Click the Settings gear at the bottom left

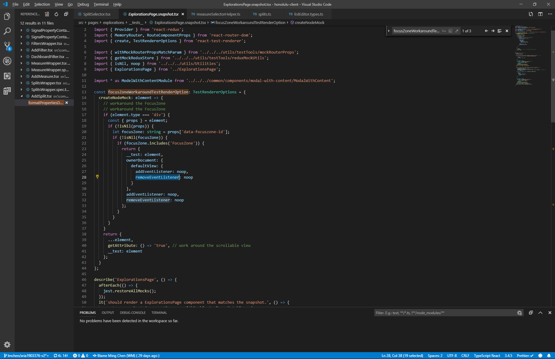(7, 345)
